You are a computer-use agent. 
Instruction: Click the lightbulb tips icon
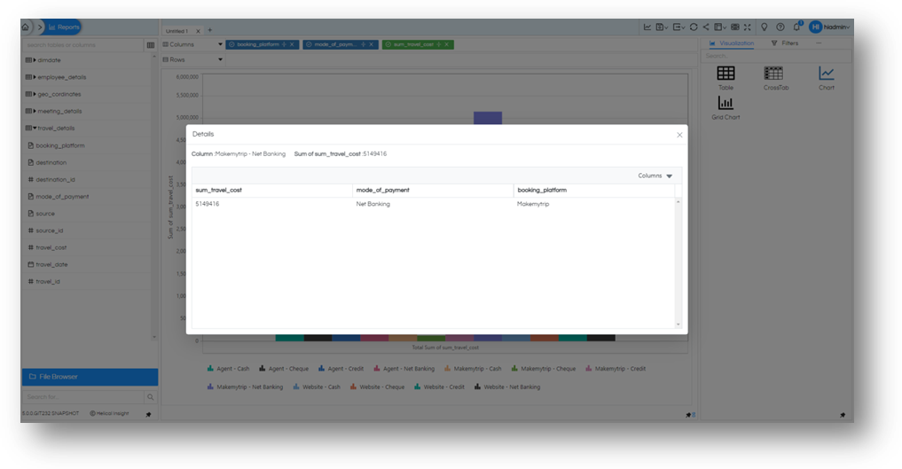point(764,27)
